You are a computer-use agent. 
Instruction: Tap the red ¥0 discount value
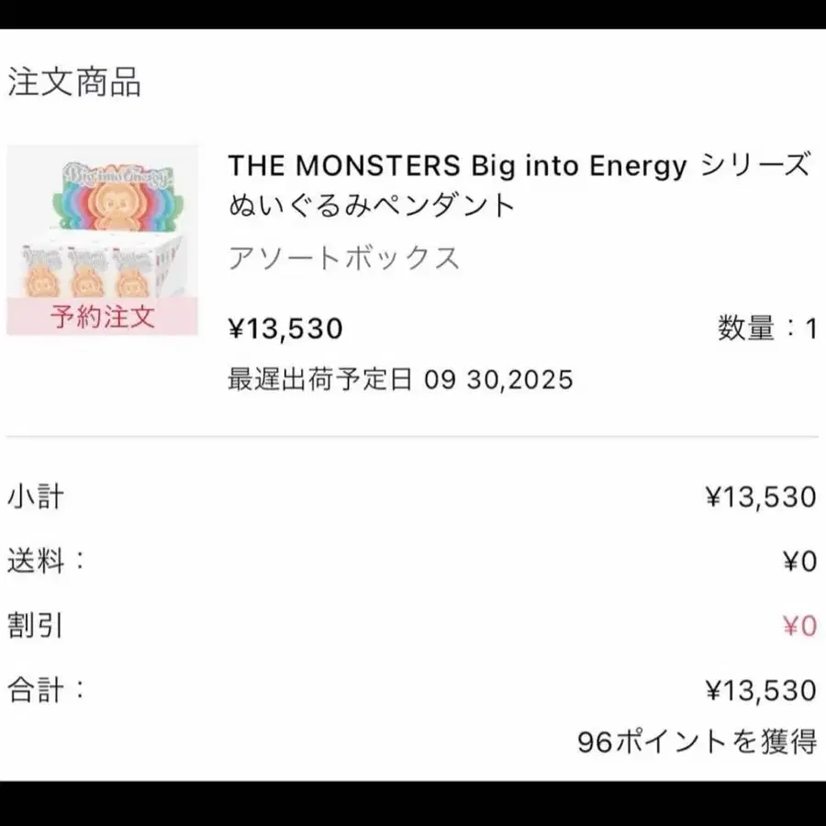799,627
